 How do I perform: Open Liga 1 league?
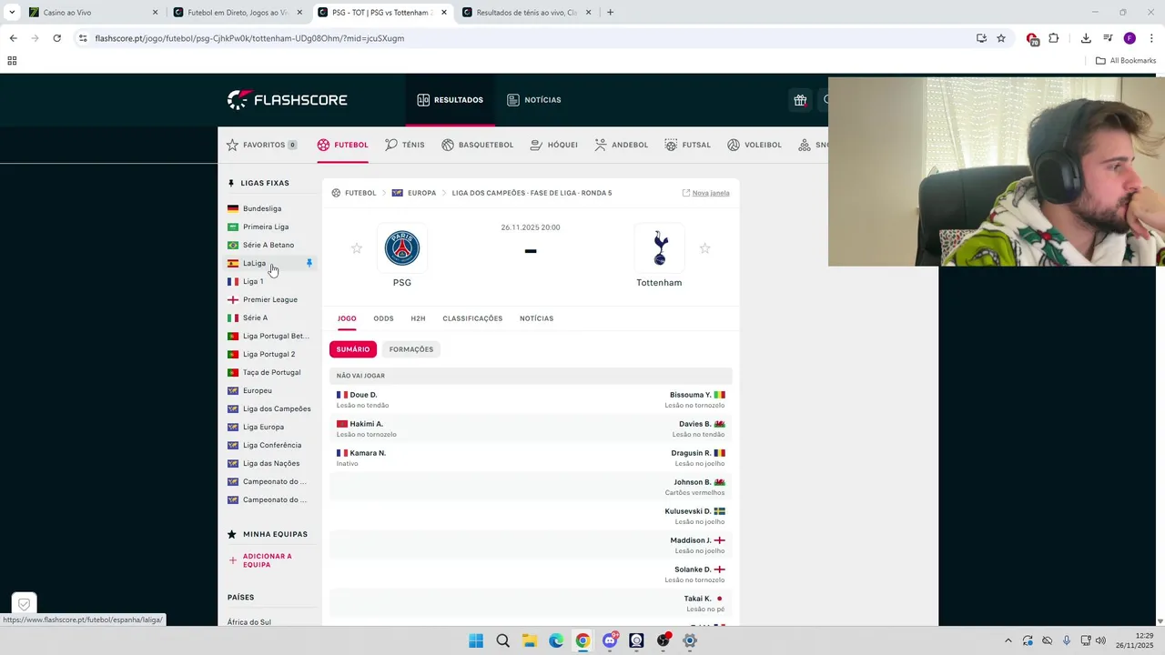(253, 281)
